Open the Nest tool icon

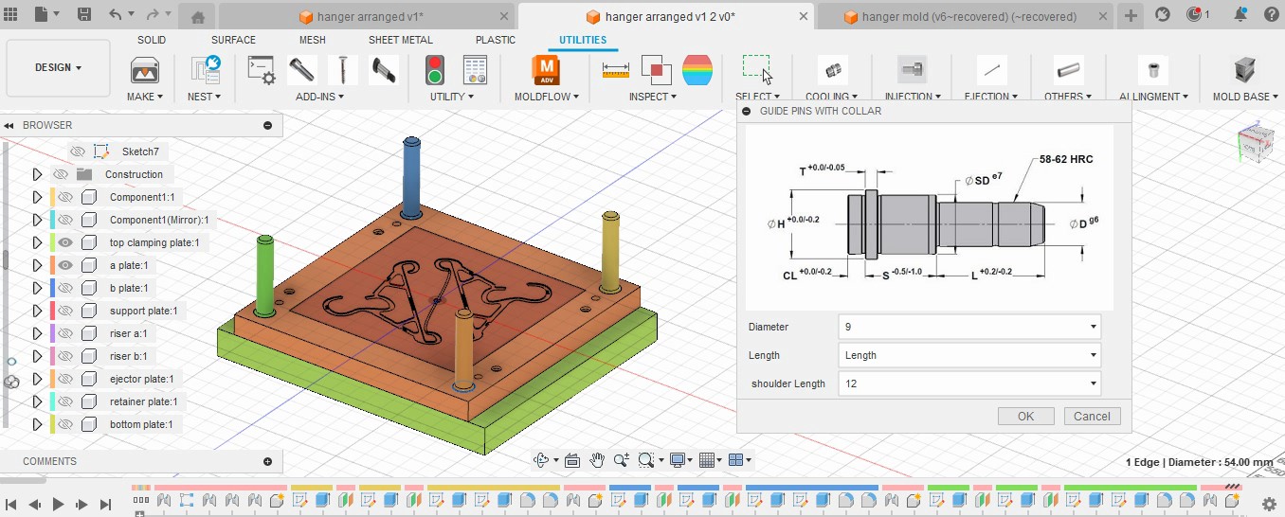tap(204, 70)
